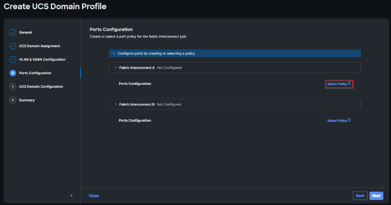Screen dimensions: 391x205
Task: Select Policy for Fabric Interconnect A
Action: (x=337, y=84)
